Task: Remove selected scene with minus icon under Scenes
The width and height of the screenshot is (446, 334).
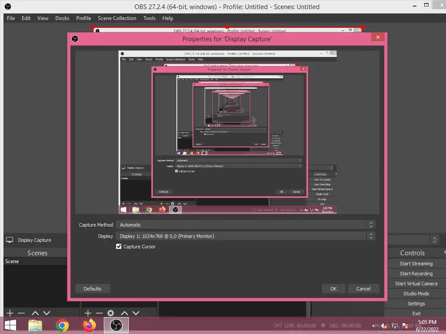Action: point(21,313)
